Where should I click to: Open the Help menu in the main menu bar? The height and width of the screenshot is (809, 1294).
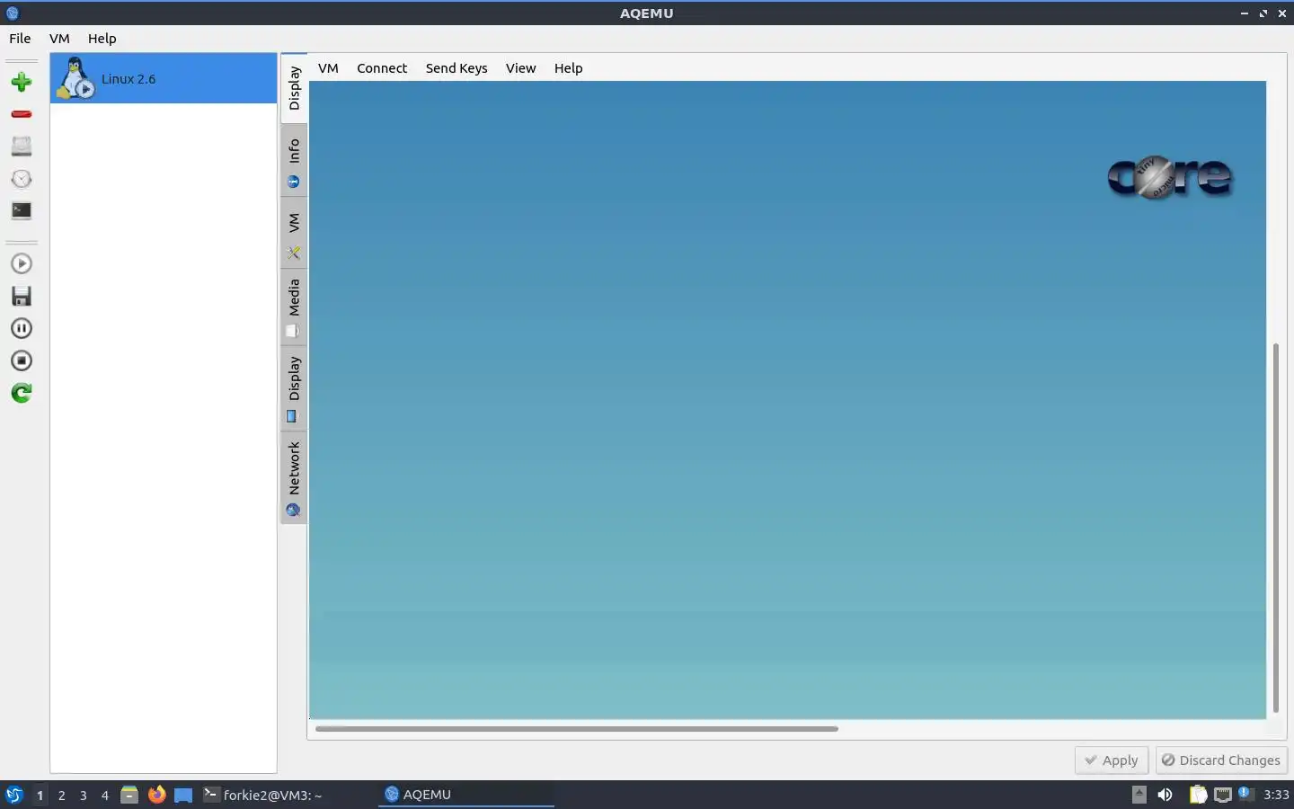click(x=102, y=39)
